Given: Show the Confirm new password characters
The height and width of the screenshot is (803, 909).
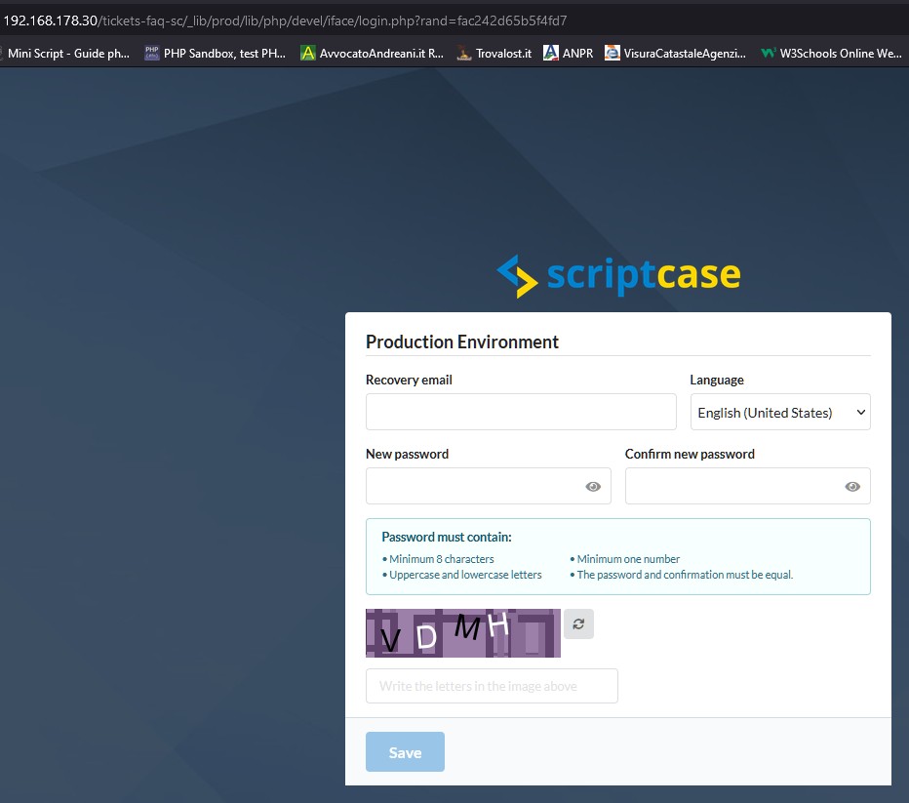Looking at the screenshot, I should click(852, 487).
